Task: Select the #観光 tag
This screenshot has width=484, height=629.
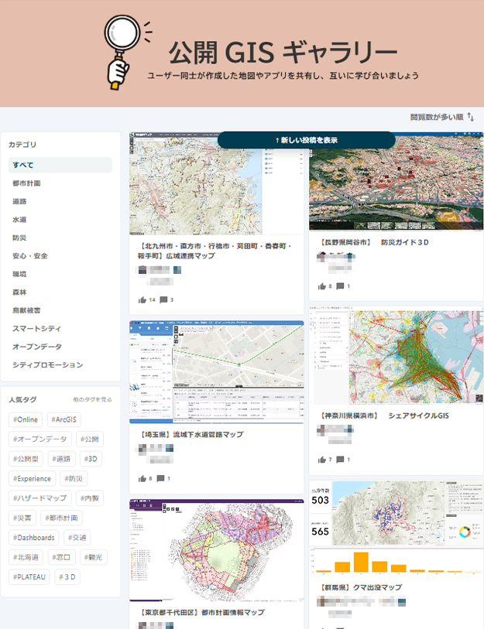Action: tap(93, 557)
